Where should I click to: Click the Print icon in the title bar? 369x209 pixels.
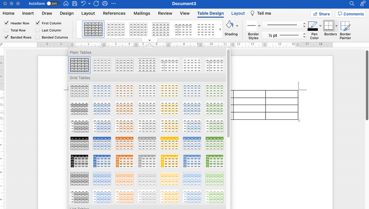coord(105,4)
